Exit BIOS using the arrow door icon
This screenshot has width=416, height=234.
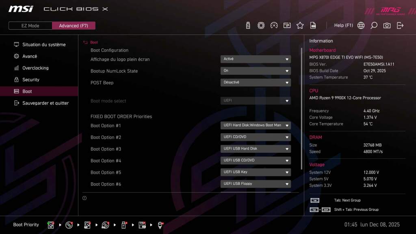pos(400,25)
